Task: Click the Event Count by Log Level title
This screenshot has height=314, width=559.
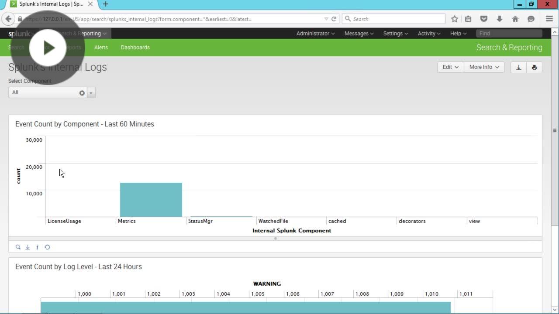Action: 79,266
